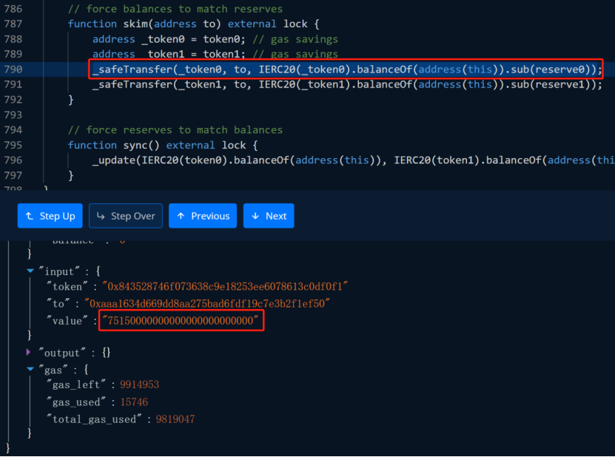This screenshot has width=615, height=457.
Task: Collapse the "input" JSON section
Action: [x=30, y=271]
